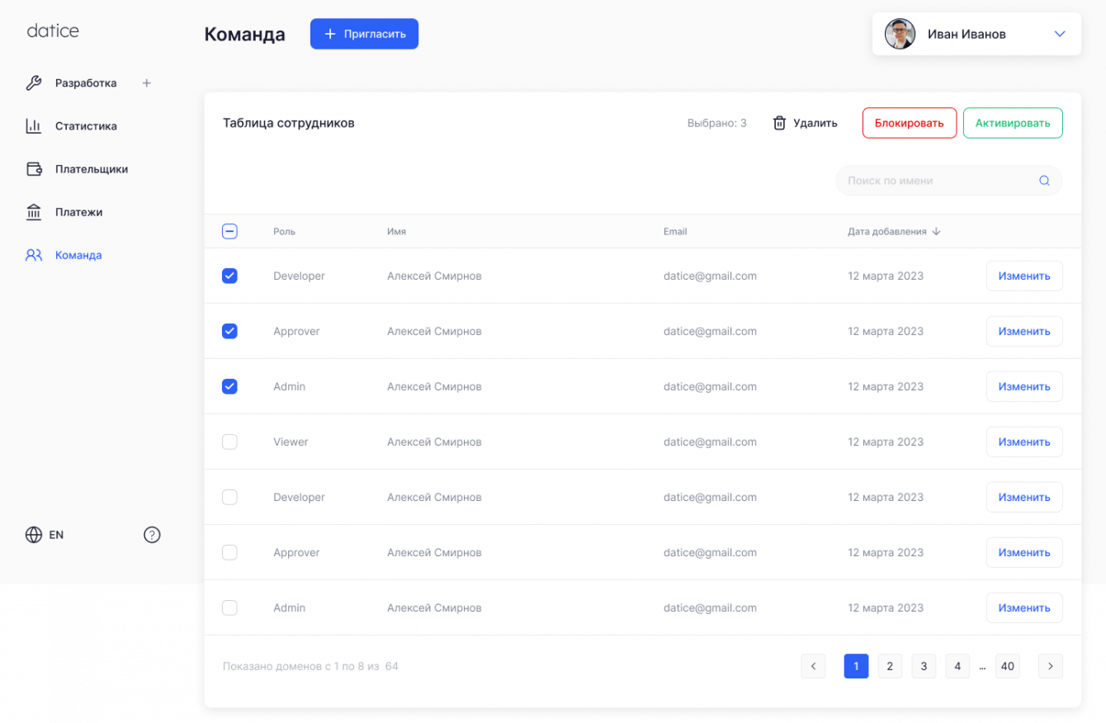Uncheck the first Developer row checkbox
The image size is (1106, 723).
point(230,276)
